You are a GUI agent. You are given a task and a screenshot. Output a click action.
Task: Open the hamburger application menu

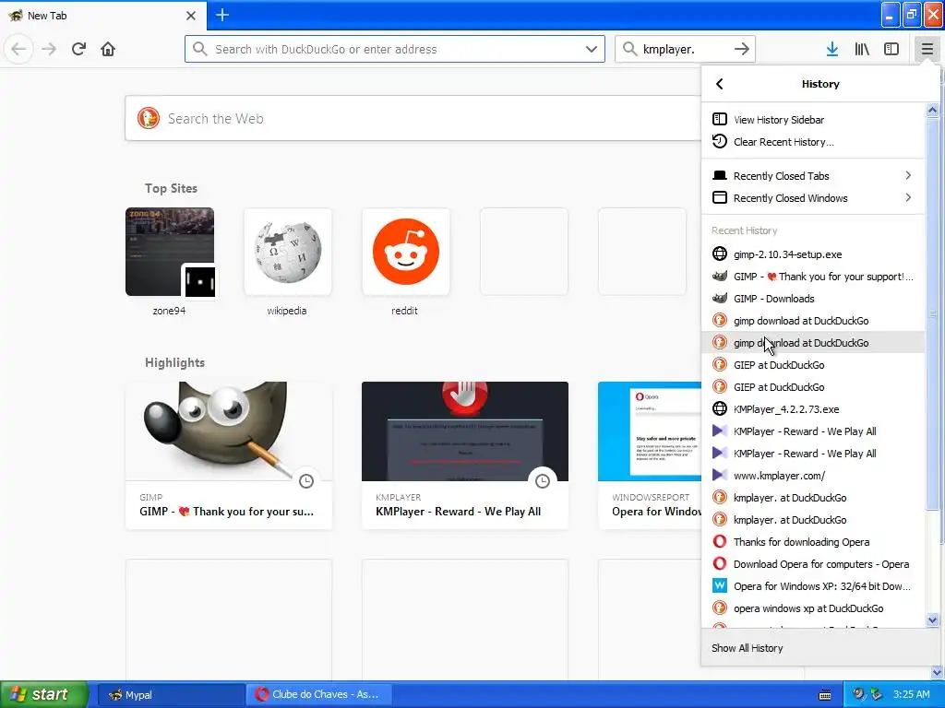[x=927, y=49]
